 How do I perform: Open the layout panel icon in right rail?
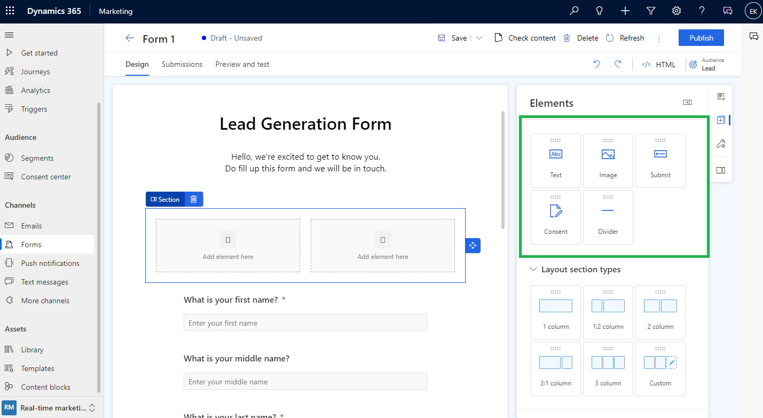point(721,170)
